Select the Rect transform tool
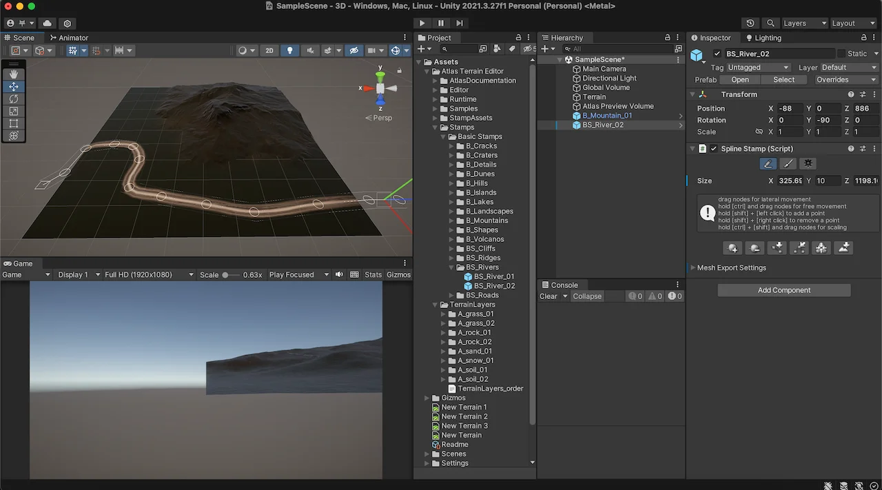This screenshot has height=490, width=882. [x=13, y=124]
